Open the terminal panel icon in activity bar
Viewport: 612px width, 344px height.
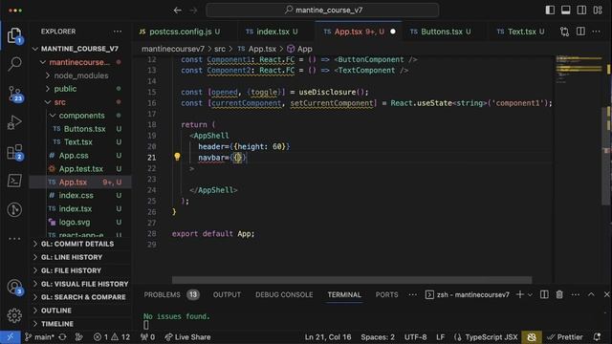[x=14, y=181]
